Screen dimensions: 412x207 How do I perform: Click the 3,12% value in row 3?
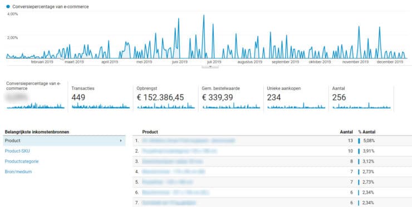click(x=369, y=161)
